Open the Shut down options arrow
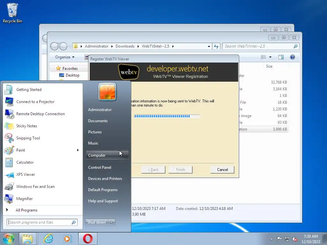The height and width of the screenshot is (245, 327). point(111,222)
